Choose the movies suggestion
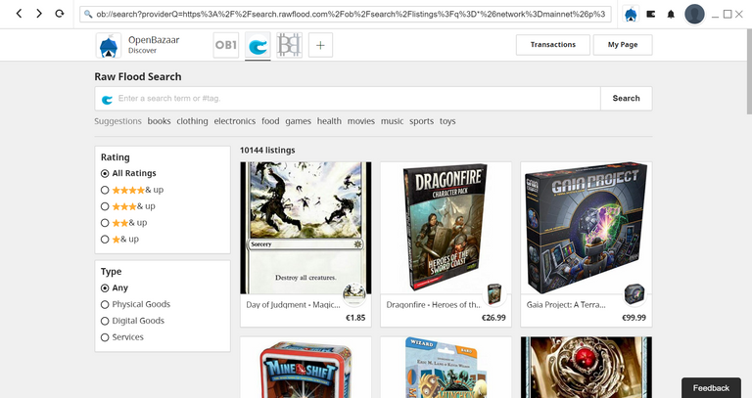 (360, 121)
